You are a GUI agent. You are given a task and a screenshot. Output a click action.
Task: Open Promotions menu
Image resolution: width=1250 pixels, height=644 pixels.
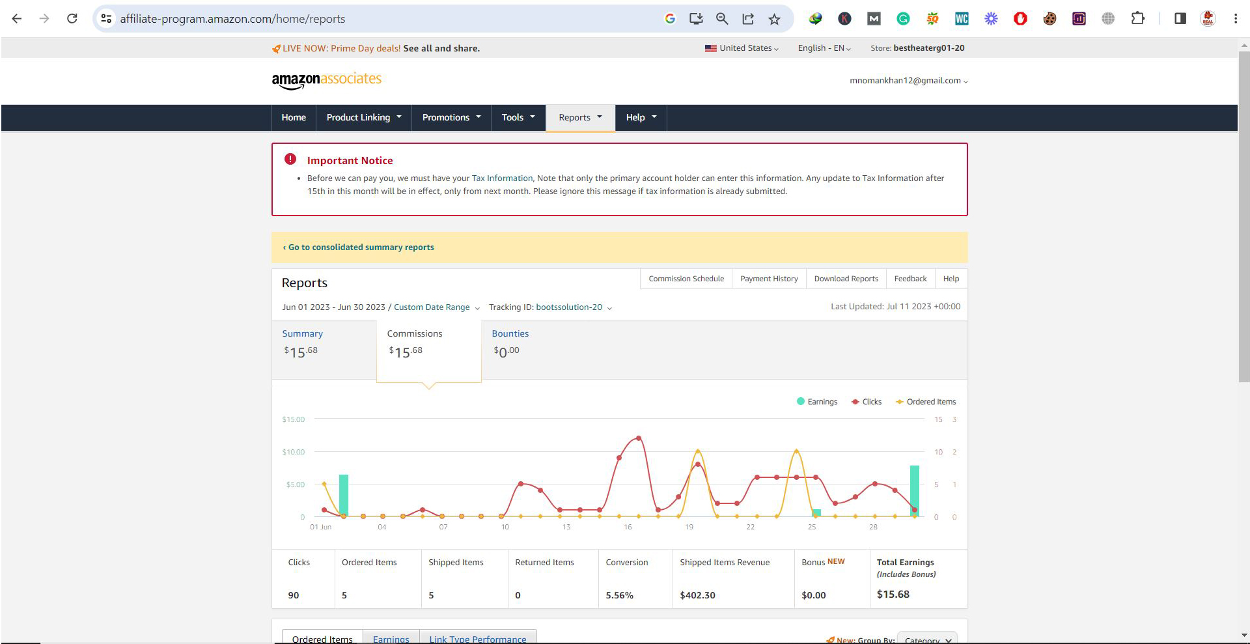451,118
